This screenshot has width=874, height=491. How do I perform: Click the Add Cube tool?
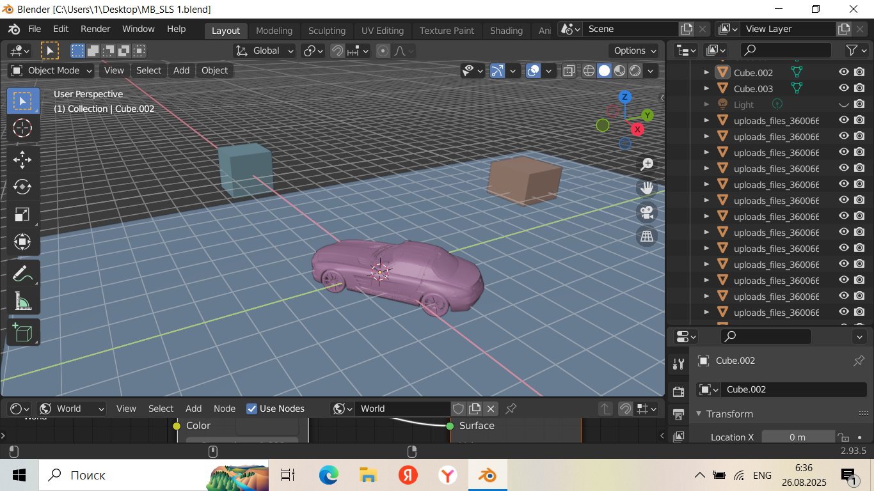(22, 332)
